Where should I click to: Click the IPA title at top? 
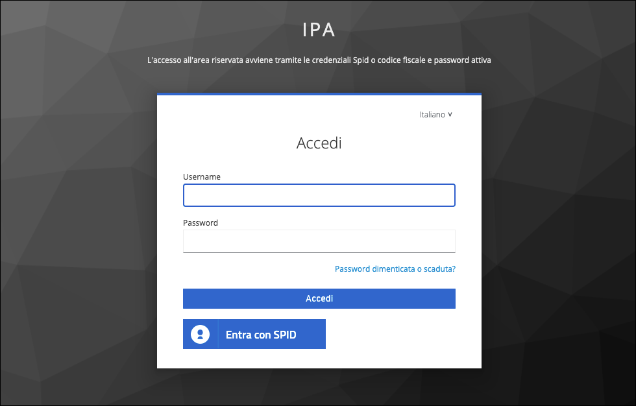click(319, 30)
